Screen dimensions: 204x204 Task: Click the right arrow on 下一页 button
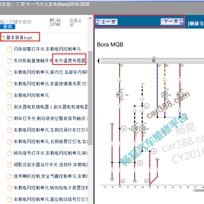coord(182,21)
